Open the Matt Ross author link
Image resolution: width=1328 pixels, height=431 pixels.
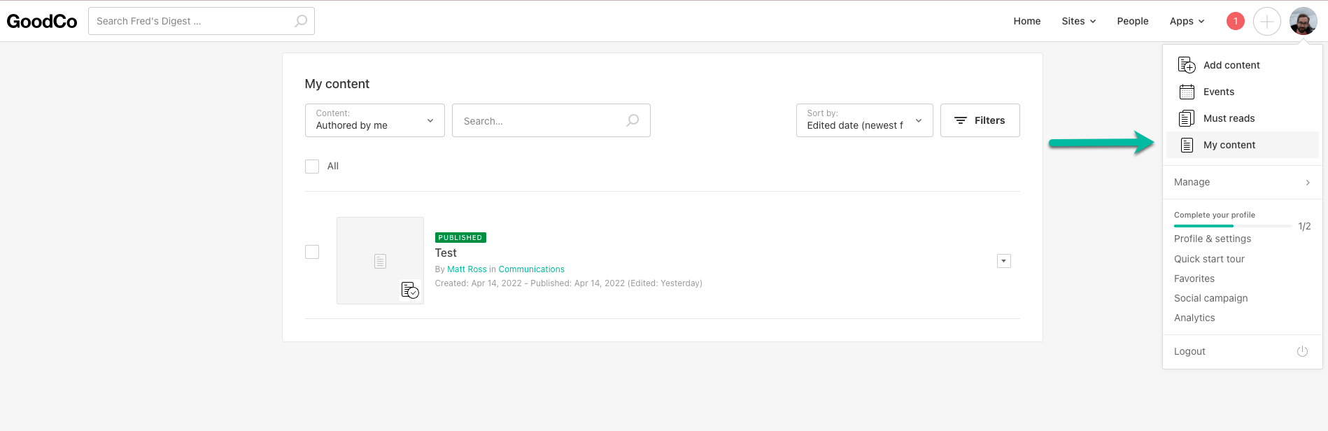[x=467, y=269]
